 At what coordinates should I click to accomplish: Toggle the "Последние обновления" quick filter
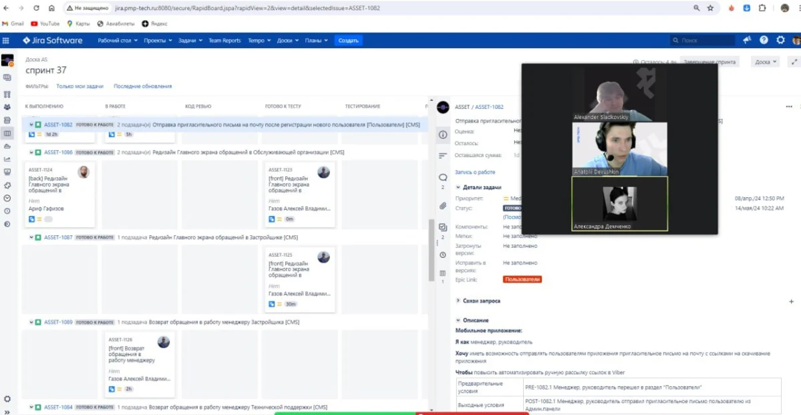point(142,86)
